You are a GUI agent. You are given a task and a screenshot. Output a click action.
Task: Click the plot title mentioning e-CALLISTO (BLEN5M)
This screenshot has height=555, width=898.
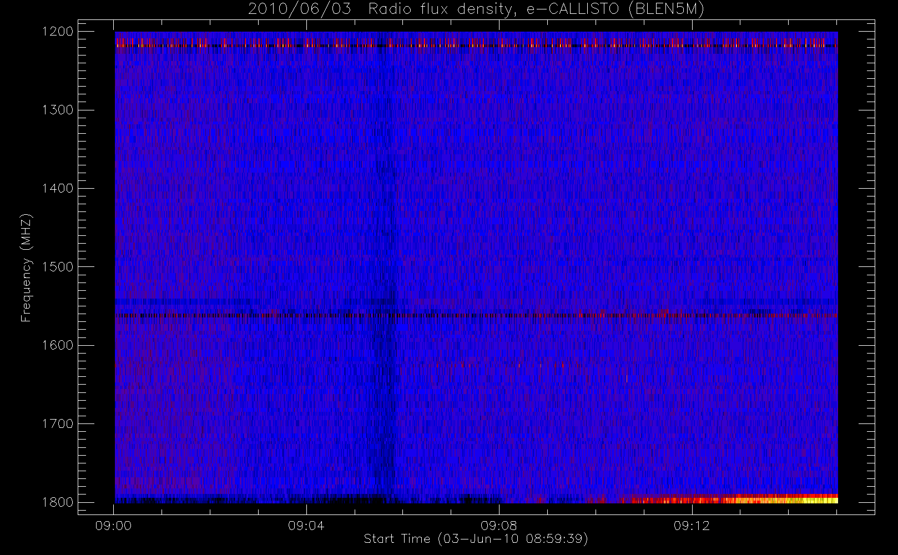click(476, 9)
